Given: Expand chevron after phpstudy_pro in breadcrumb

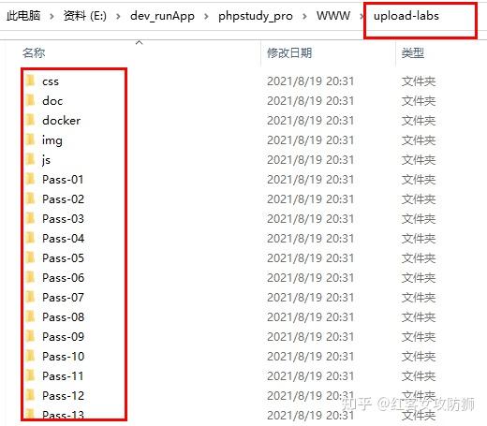Looking at the screenshot, I should (x=304, y=16).
